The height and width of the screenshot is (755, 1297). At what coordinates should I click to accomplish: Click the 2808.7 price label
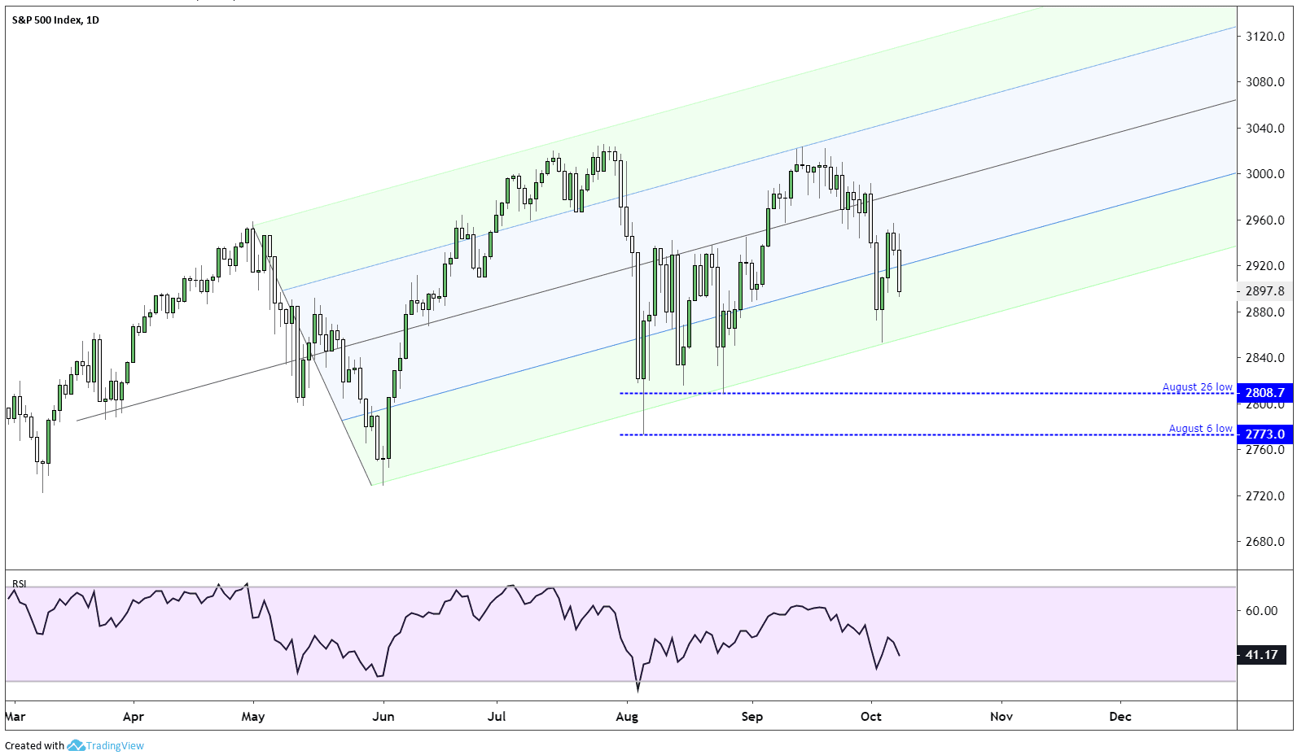[1264, 393]
